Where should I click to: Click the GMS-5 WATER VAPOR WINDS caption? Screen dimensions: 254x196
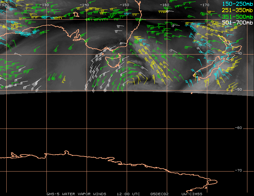pos(76,194)
